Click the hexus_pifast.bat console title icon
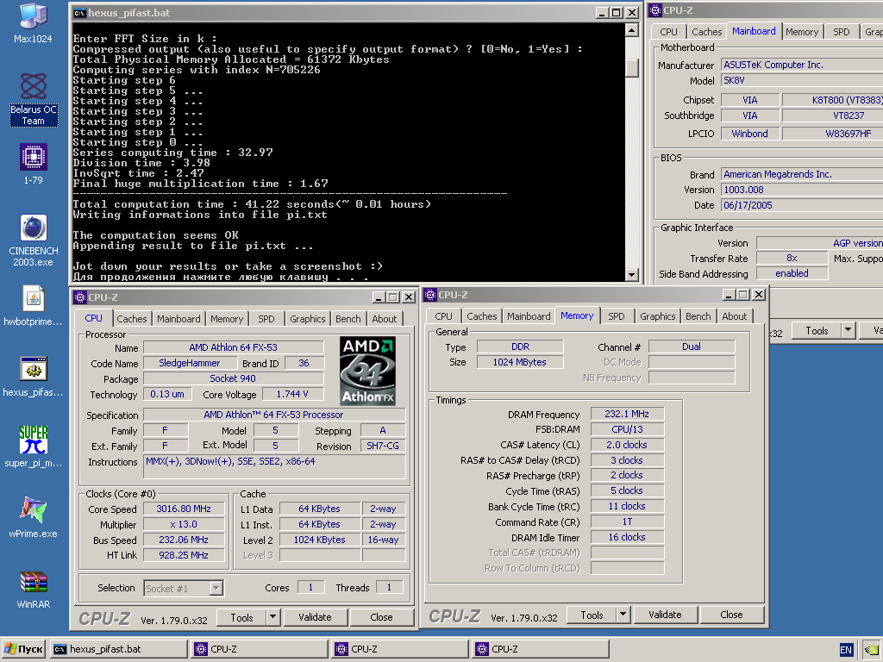This screenshot has width=883, height=662. point(79,13)
